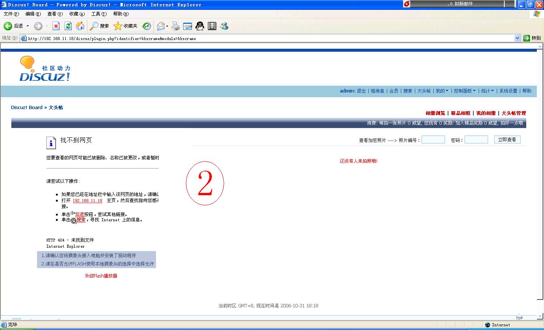The height and width of the screenshot is (330, 544).
Task: Click the status bar page icon beside 完毕
Action: 4,325
